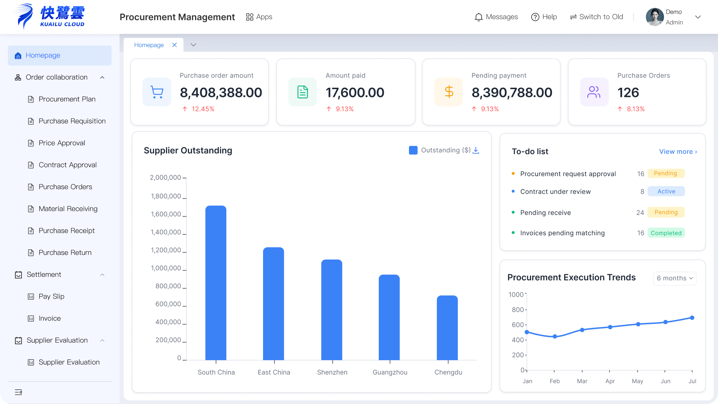Image resolution: width=718 pixels, height=404 pixels.
Task: Click the South China bar
Action: [216, 283]
